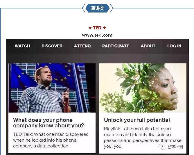Open the woman with leaves playlist image
The image size is (194, 155).
click(x=143, y=88)
